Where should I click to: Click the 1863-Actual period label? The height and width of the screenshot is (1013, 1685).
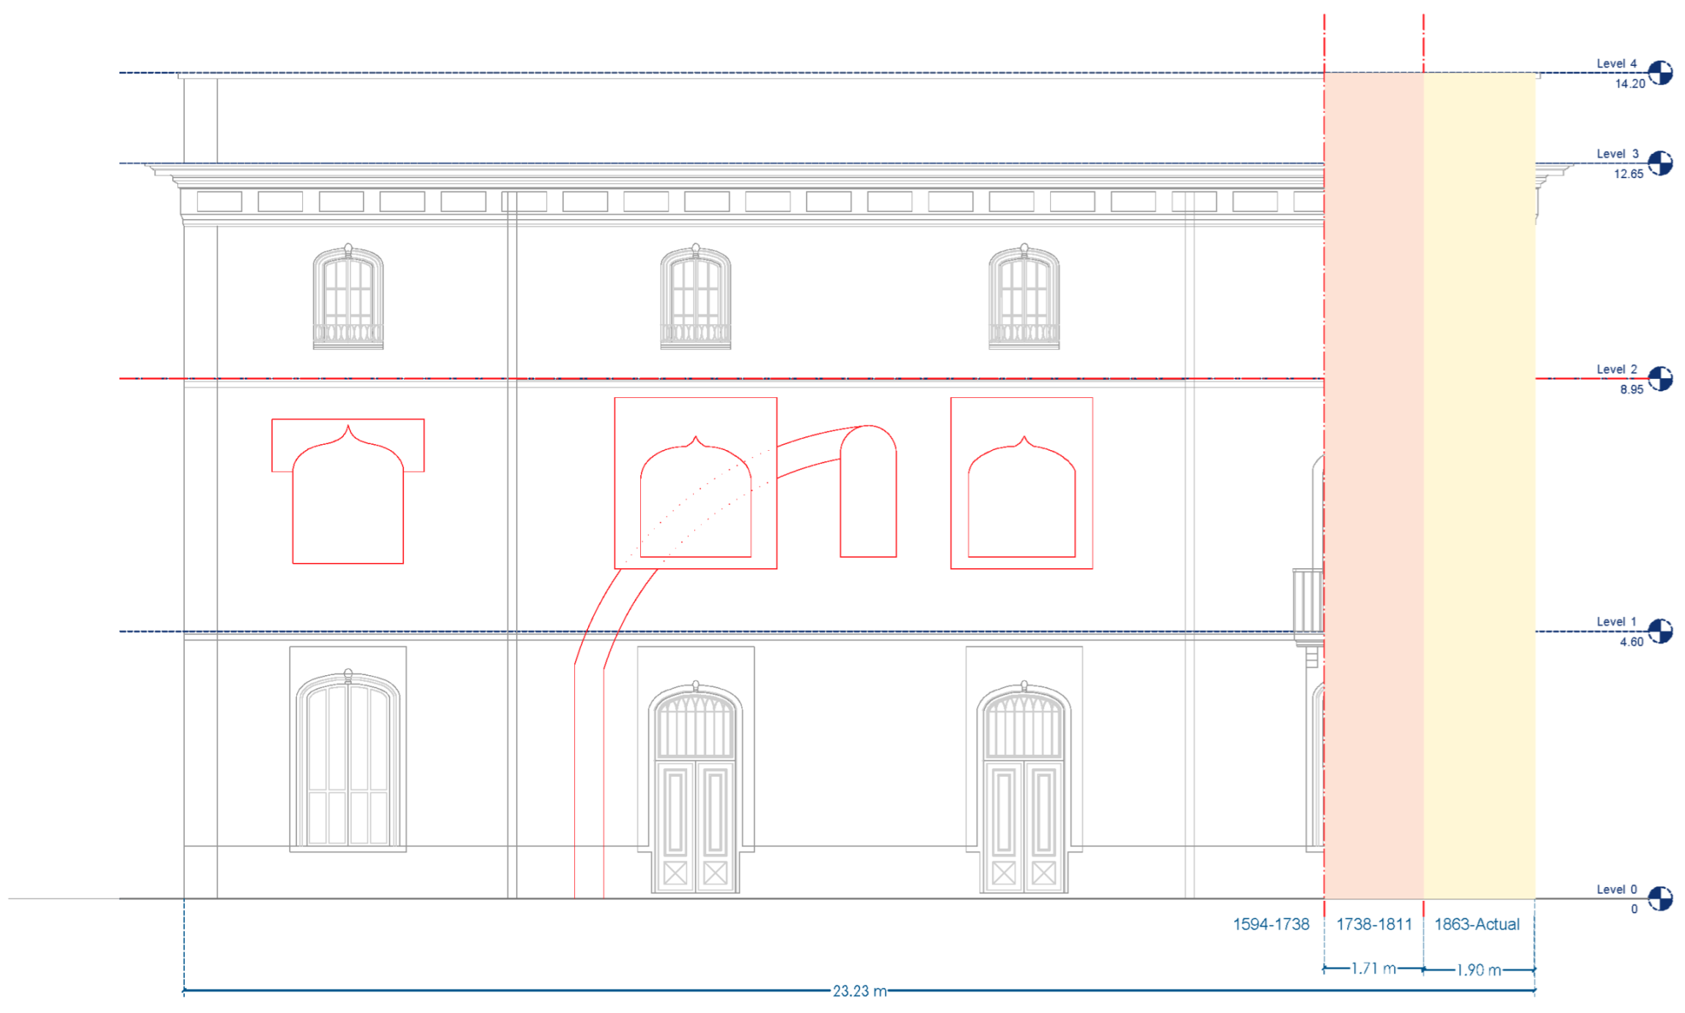[x=1477, y=924]
